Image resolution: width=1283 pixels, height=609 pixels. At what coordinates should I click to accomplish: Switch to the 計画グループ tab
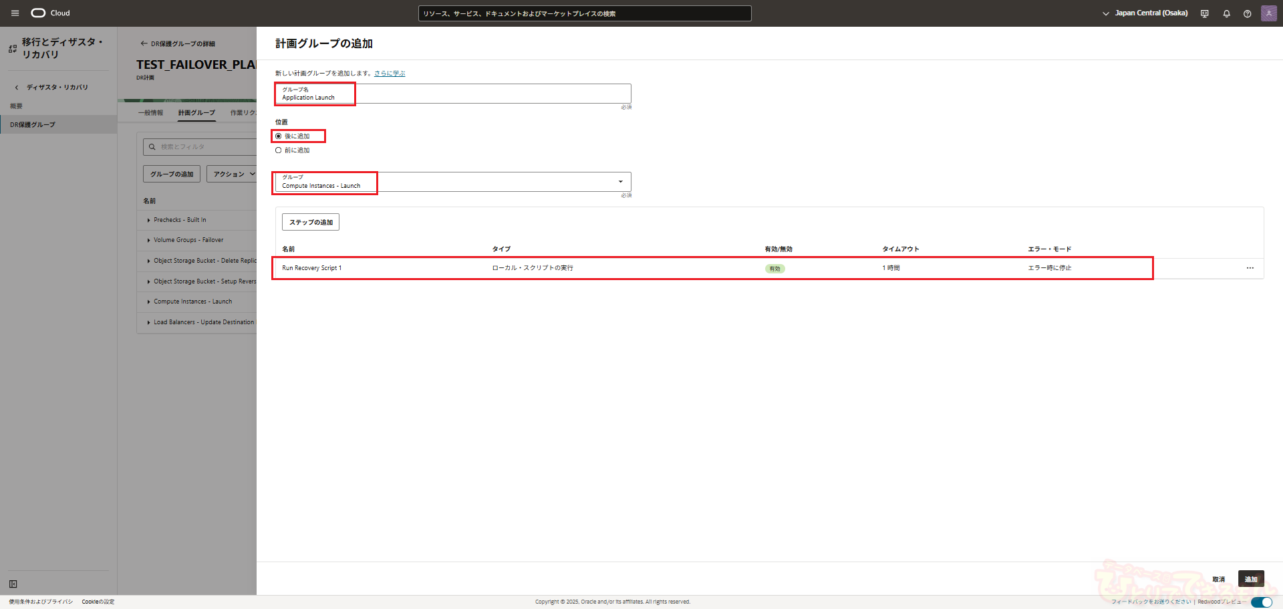pyautogui.click(x=196, y=113)
